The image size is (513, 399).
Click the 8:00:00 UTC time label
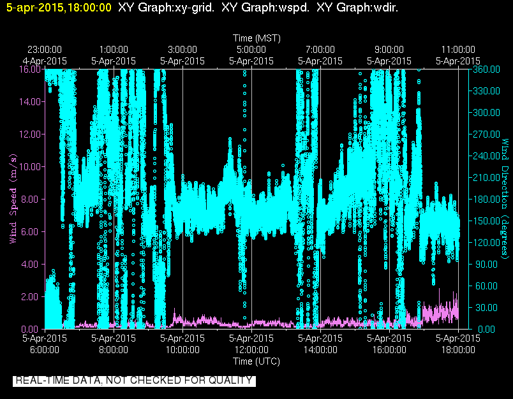[x=114, y=350]
